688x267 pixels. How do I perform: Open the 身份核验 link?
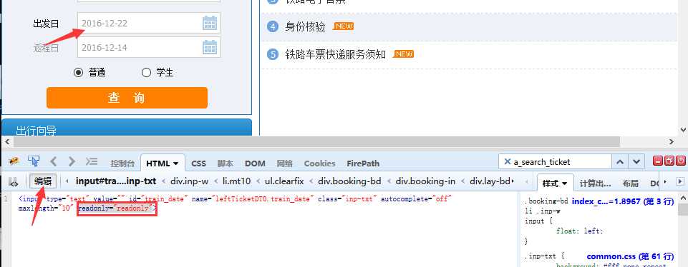coord(306,26)
